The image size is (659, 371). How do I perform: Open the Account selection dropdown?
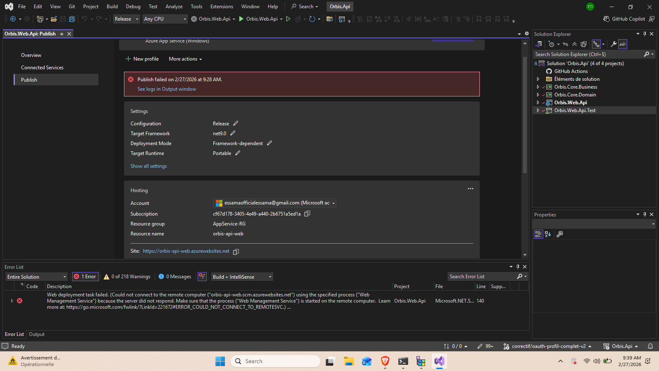point(275,203)
